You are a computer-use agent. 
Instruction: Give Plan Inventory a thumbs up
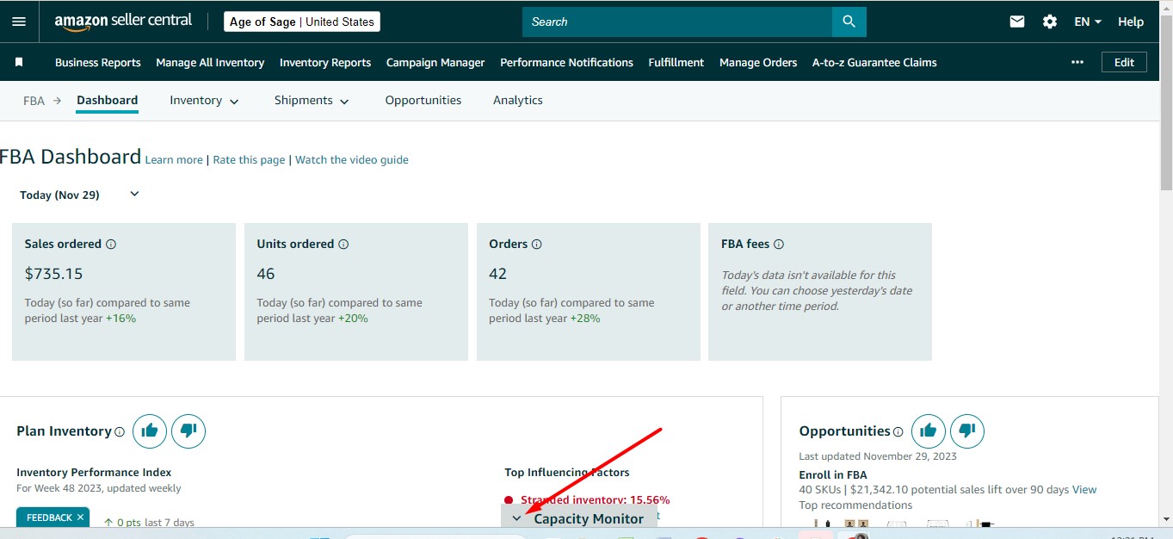pos(150,431)
